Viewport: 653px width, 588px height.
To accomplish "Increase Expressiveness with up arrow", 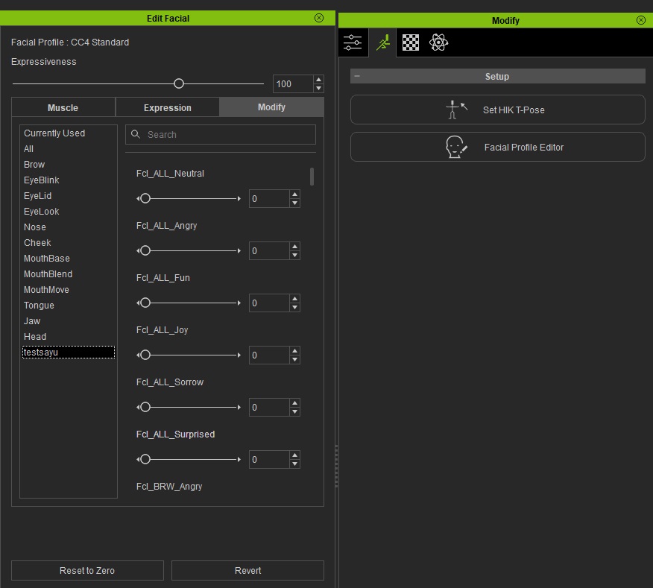I will pos(318,80).
